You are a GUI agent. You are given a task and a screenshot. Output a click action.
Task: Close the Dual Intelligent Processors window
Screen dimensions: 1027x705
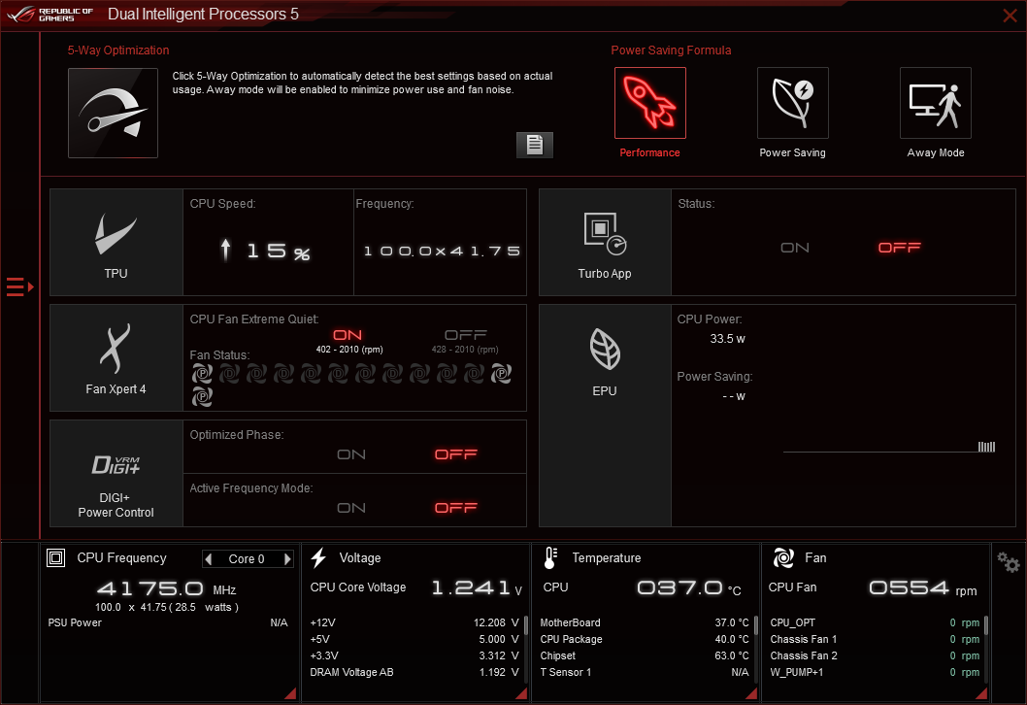(x=1010, y=16)
